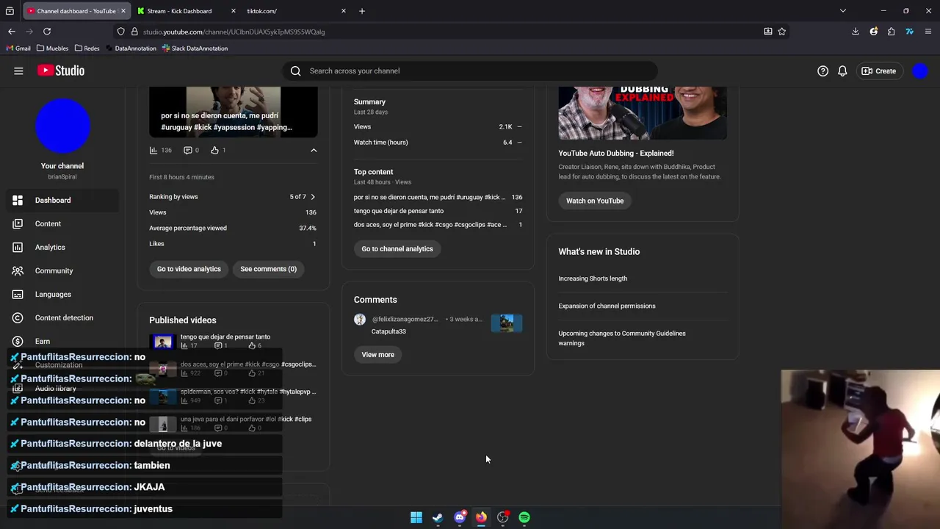
Task: Open Earn in the sidebar
Action: pos(62,341)
